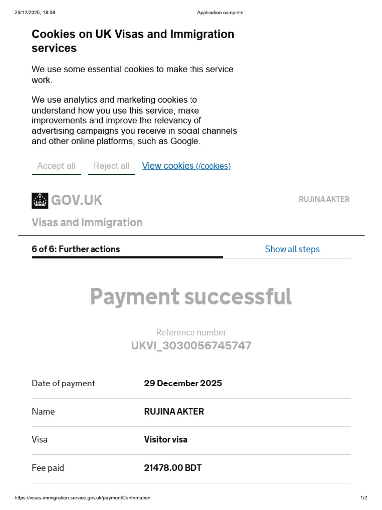Click the name value RUJINA AKTER in table
This screenshot has height=510, width=382.
pos(174,412)
